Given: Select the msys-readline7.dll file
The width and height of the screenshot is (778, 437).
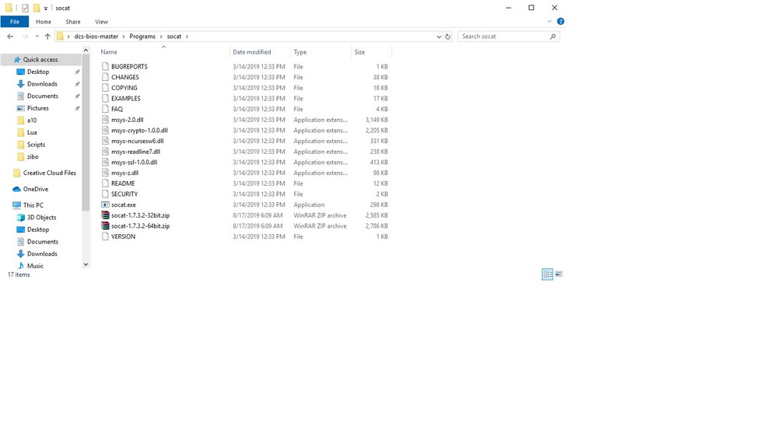Looking at the screenshot, I should coord(135,152).
